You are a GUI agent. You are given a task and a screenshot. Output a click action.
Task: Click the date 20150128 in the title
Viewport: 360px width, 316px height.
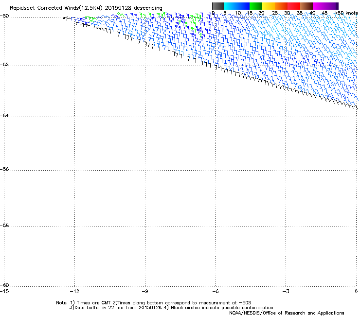pyautogui.click(x=118, y=8)
